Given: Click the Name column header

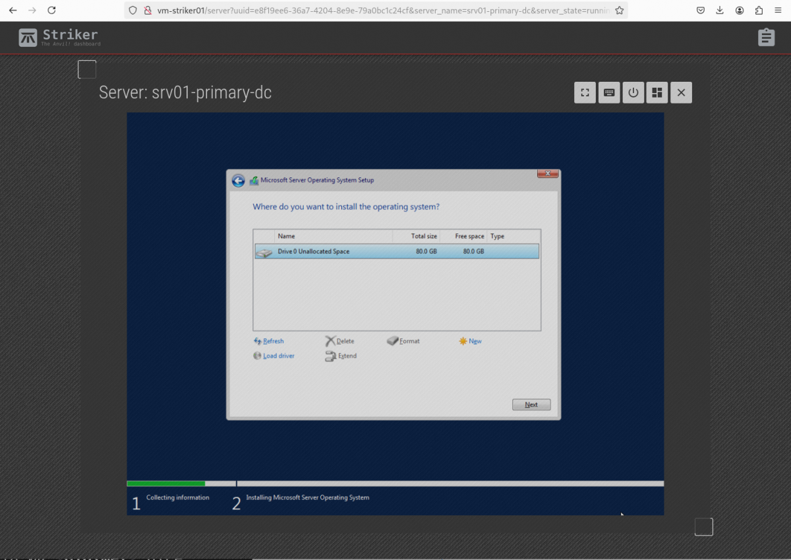Looking at the screenshot, I should pos(333,236).
